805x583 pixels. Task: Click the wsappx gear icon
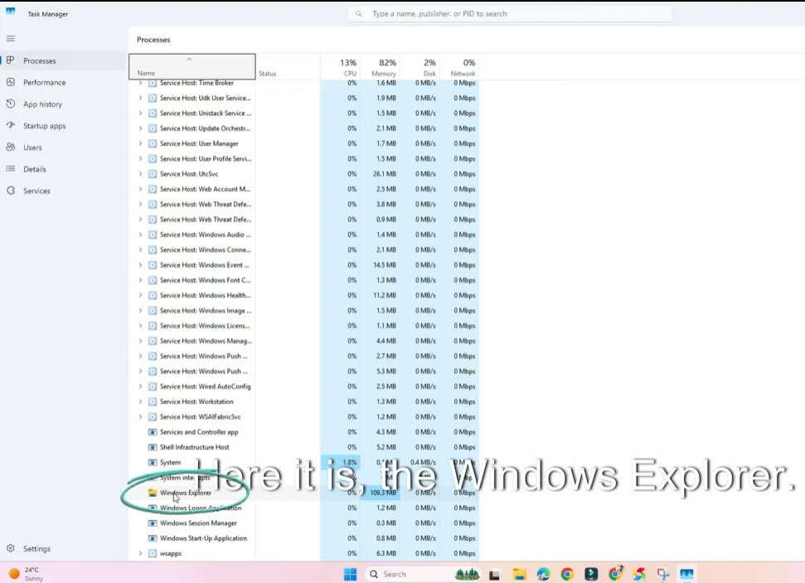(153, 553)
